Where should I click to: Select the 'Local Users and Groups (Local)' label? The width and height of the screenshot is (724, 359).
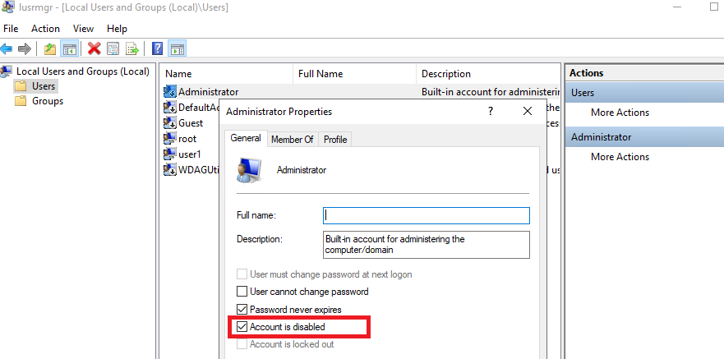(x=83, y=71)
